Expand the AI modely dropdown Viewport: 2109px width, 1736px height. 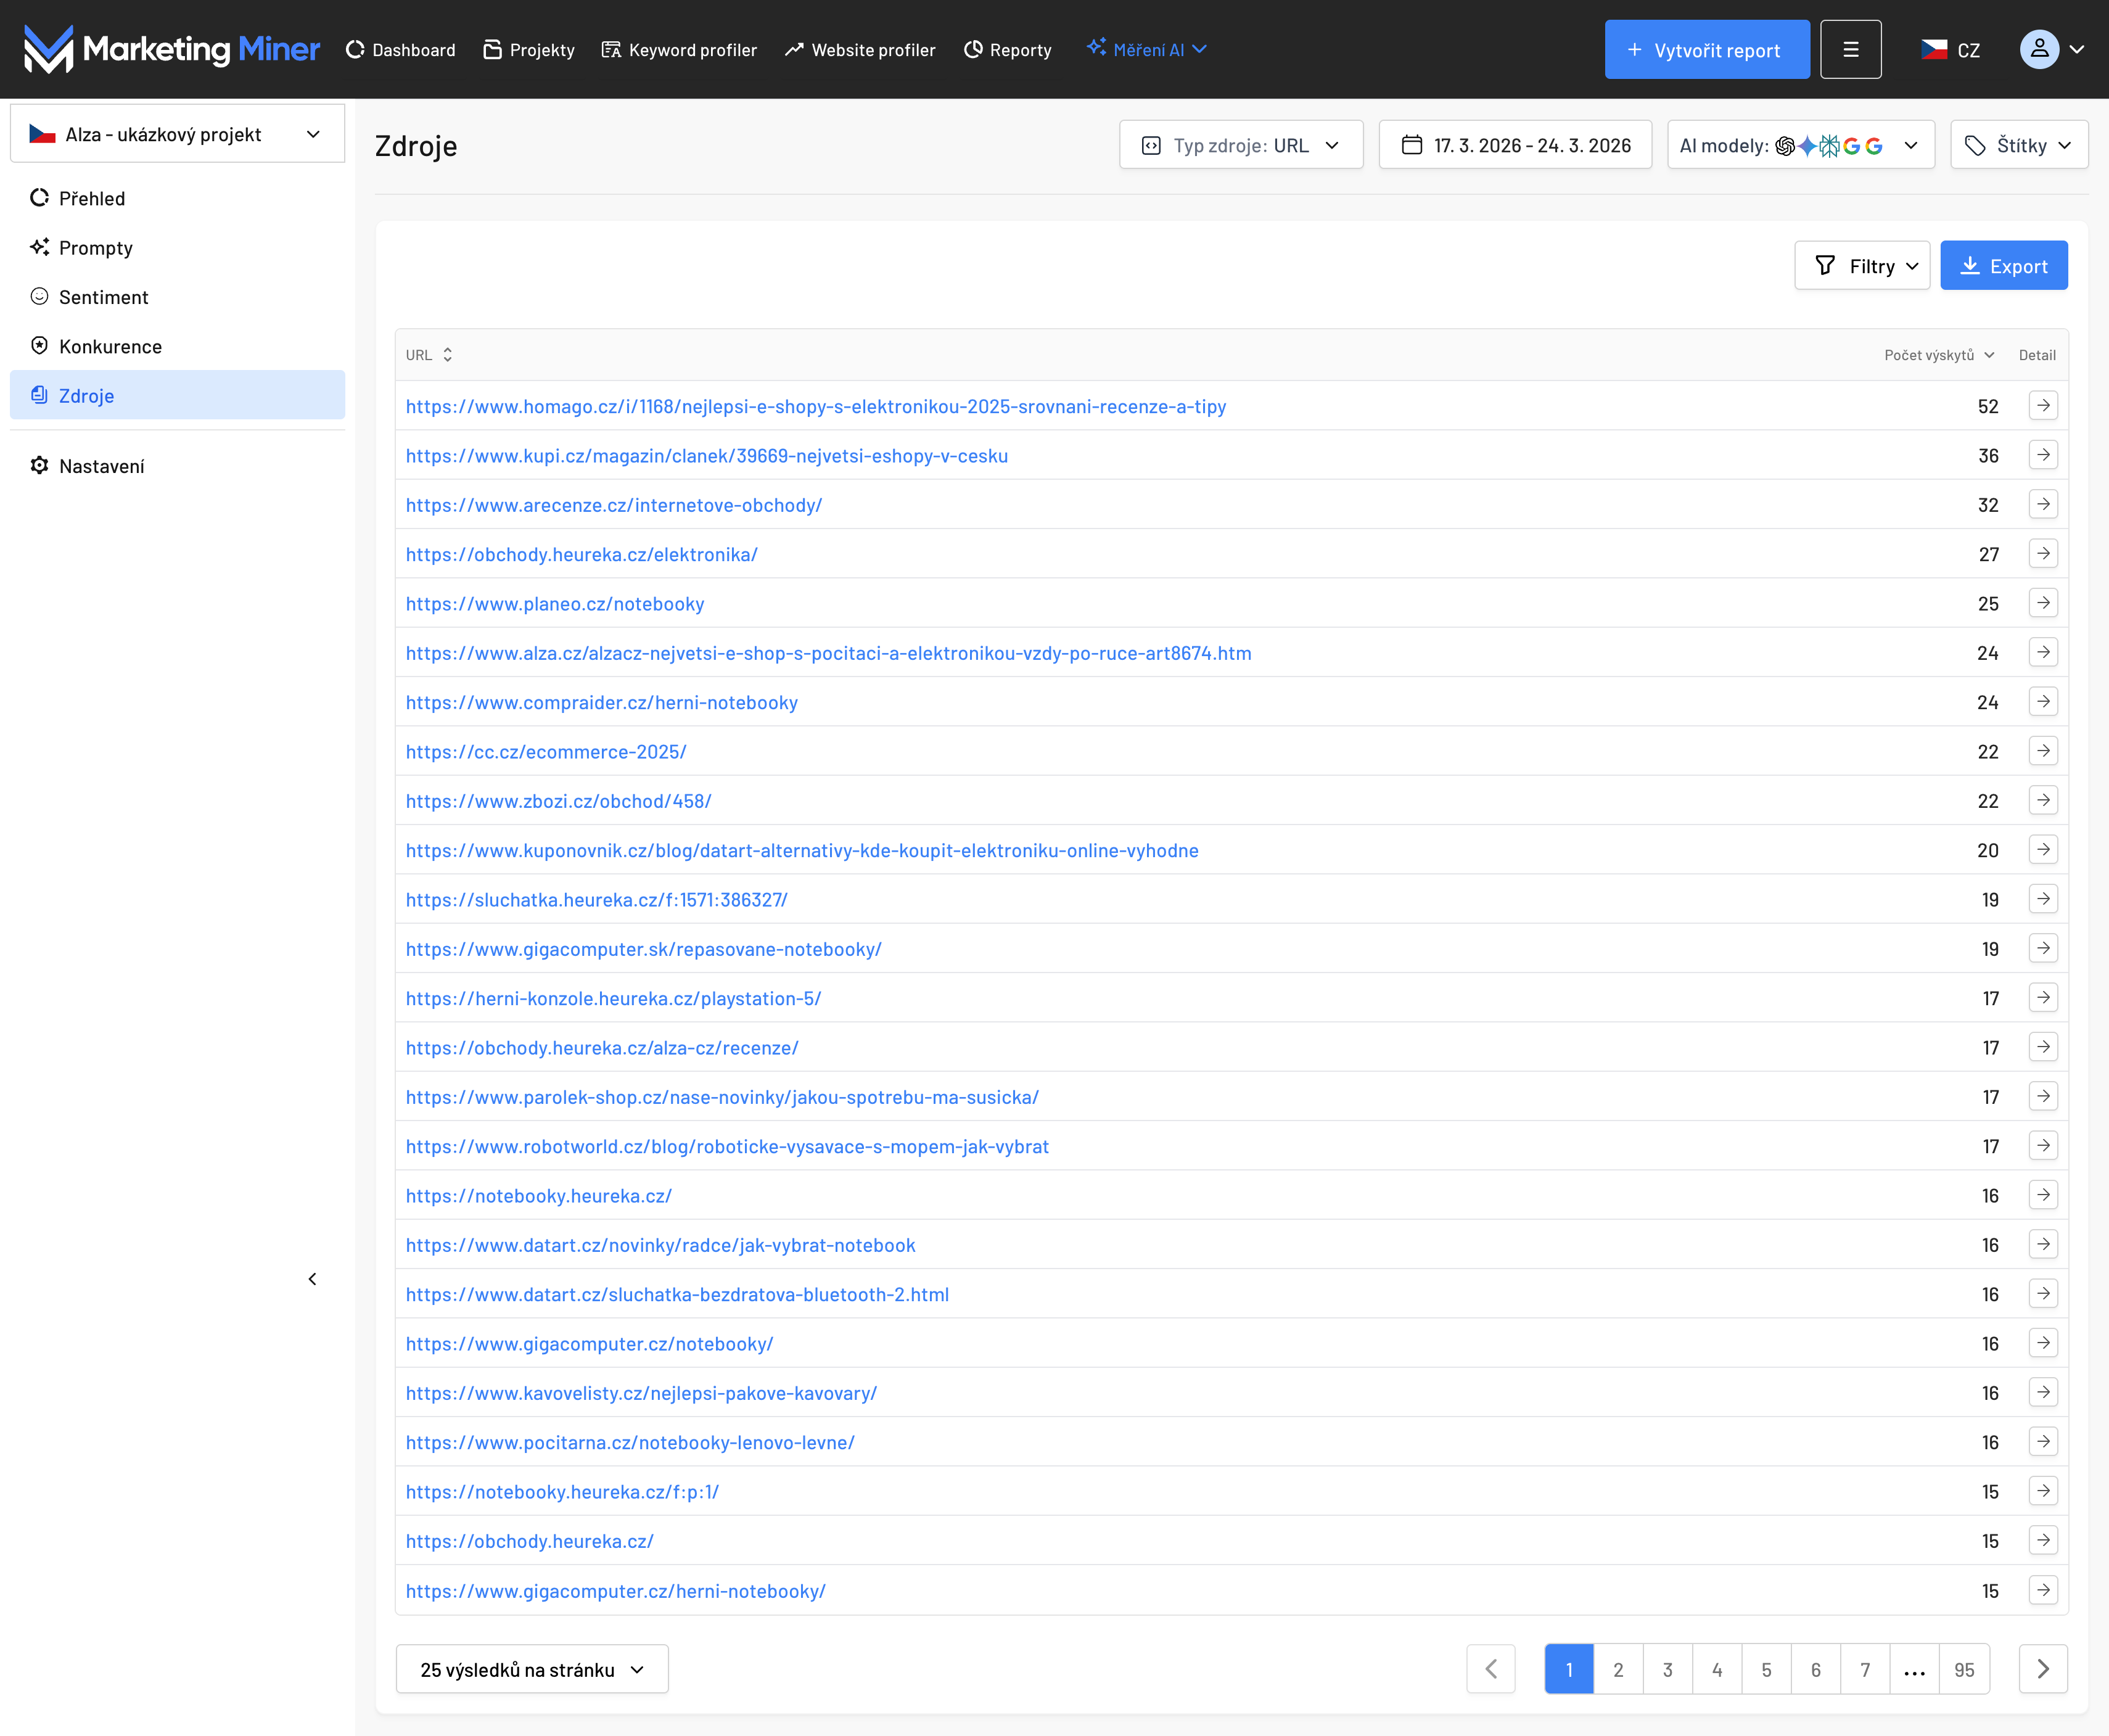[1800, 145]
